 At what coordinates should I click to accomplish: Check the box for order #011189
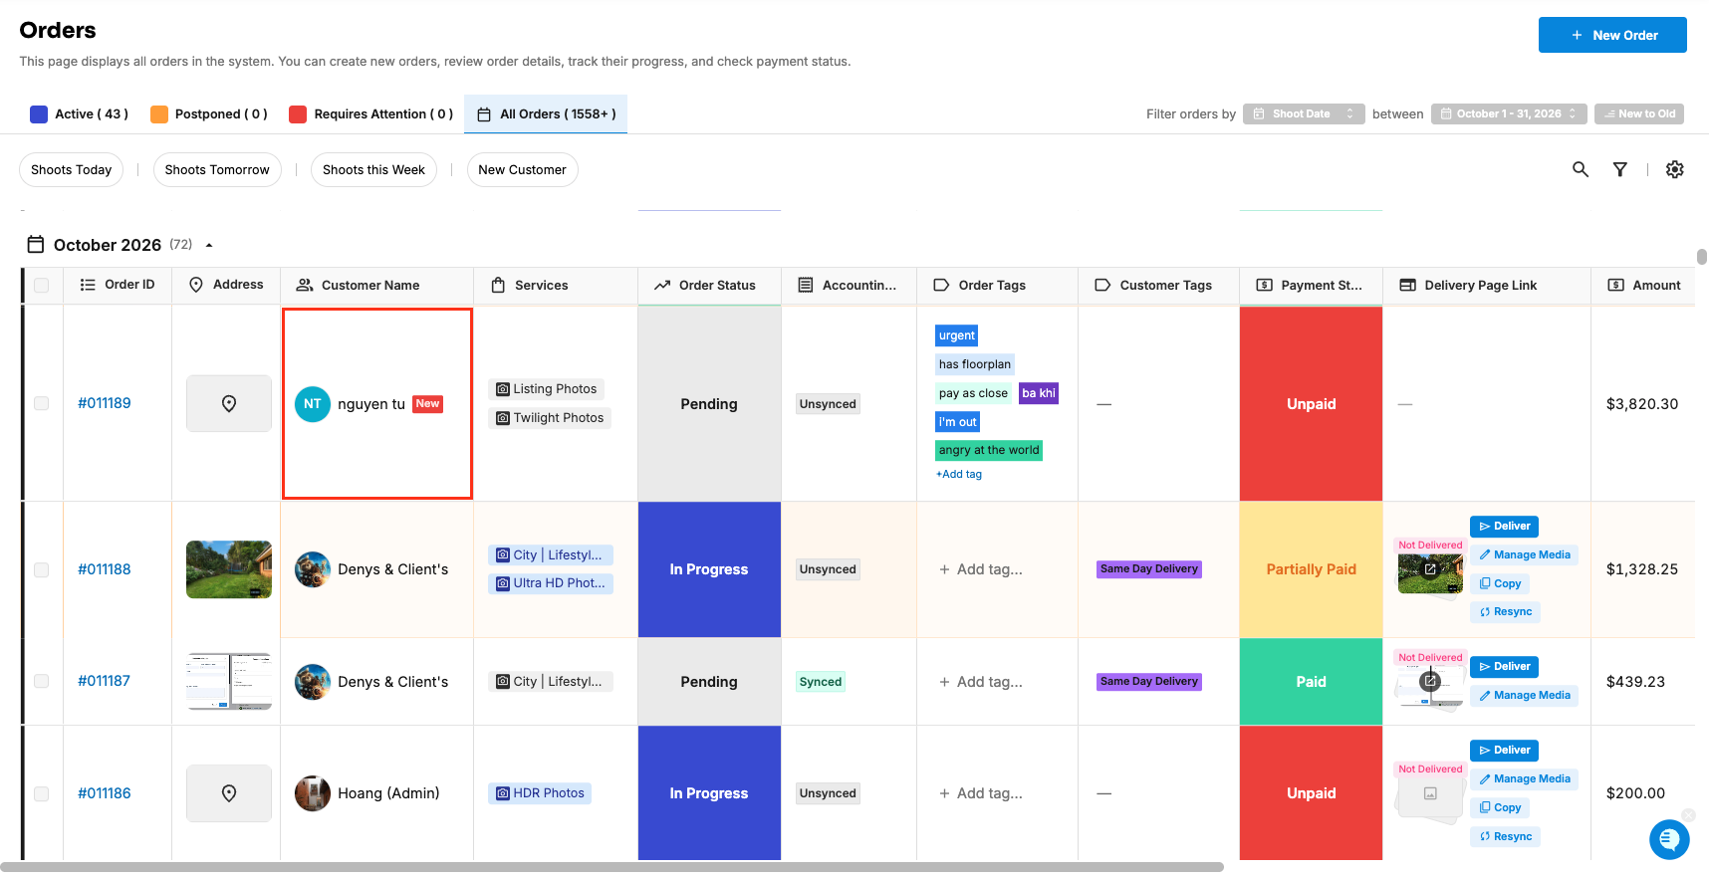coord(42,403)
